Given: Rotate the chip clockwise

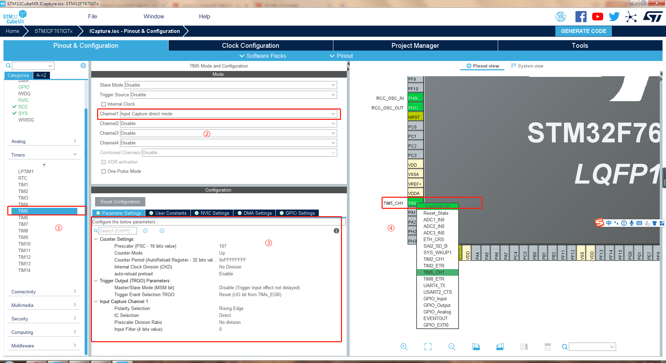Looking at the screenshot, I should pyautogui.click(x=476, y=347).
